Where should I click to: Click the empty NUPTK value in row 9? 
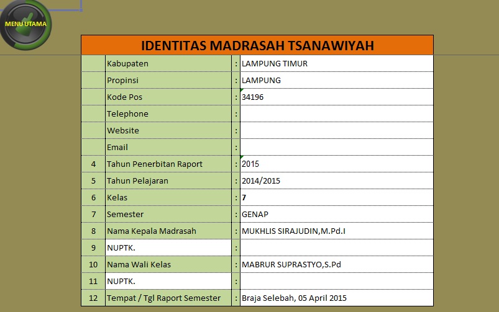tap(337, 248)
